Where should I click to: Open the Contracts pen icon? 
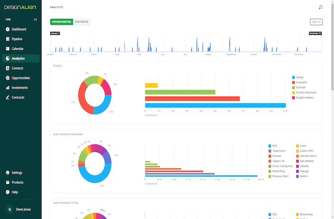8,98
